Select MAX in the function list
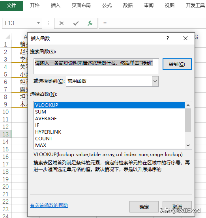206x218 pixels. click(x=109, y=145)
